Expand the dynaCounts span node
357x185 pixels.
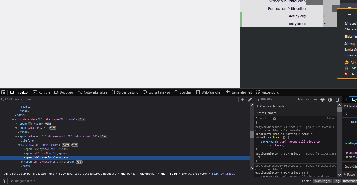22,162
